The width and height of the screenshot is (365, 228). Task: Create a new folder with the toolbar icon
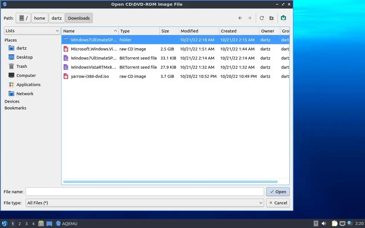pos(271,18)
